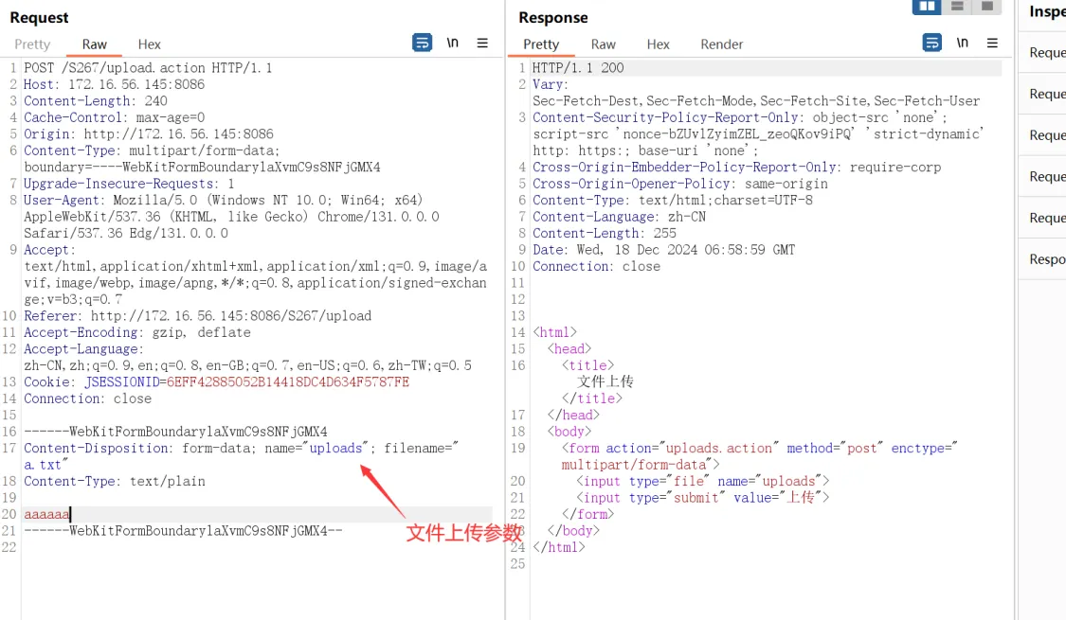This screenshot has height=620, width=1066.
Task: Open the Hex tab in Request panel
Action: 149,44
